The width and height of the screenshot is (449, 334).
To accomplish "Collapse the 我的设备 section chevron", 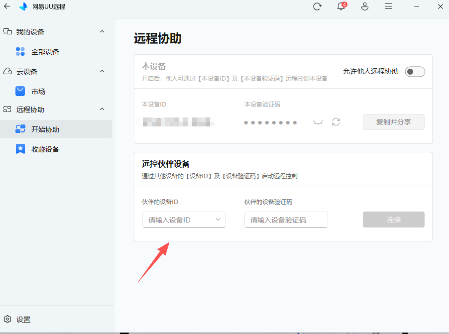I will [x=102, y=31].
